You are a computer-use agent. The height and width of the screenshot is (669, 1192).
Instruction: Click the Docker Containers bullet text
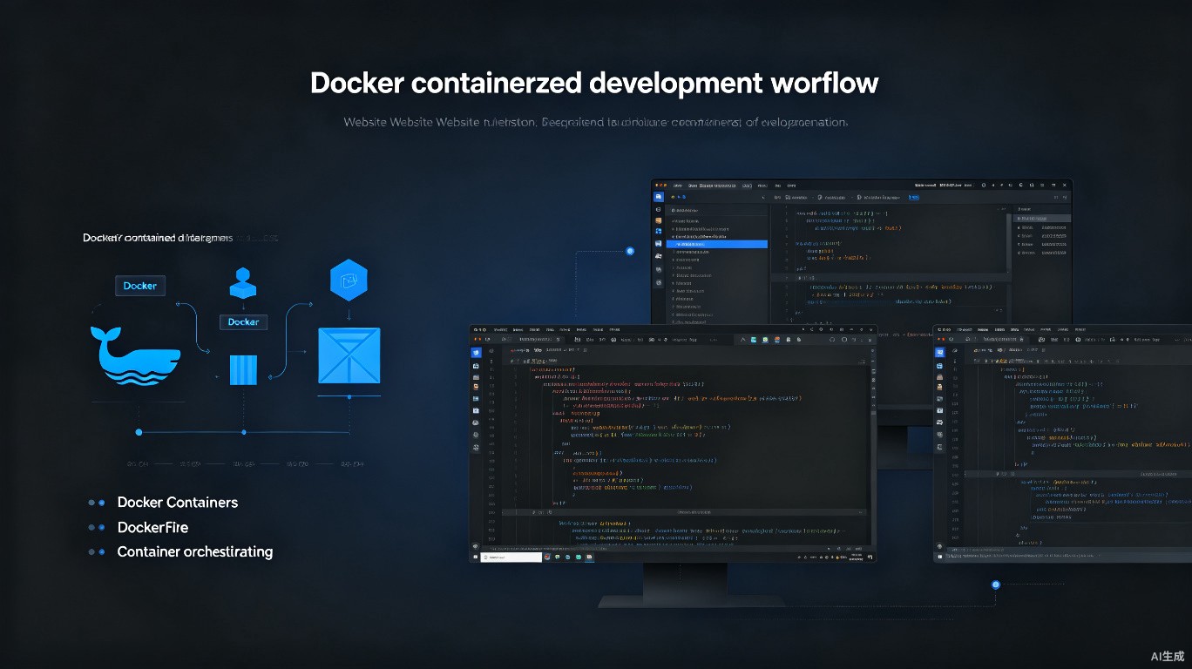point(178,503)
